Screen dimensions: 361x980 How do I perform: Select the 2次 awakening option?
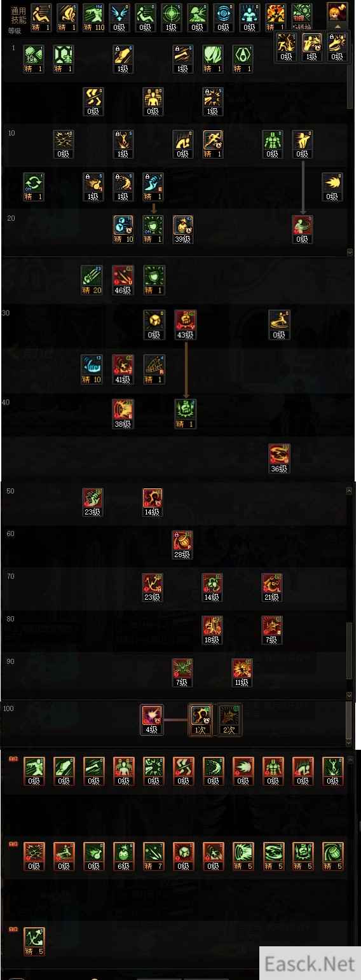[229, 720]
